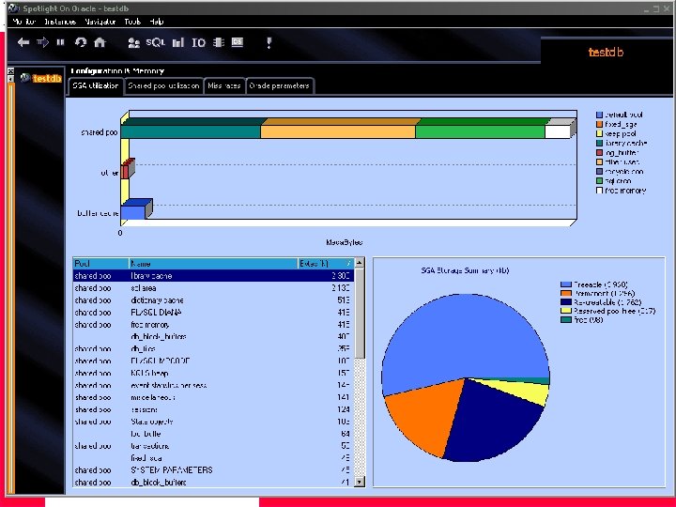The image size is (676, 507).
Task: Click the blue buffer cache bar
Action: click(x=132, y=212)
